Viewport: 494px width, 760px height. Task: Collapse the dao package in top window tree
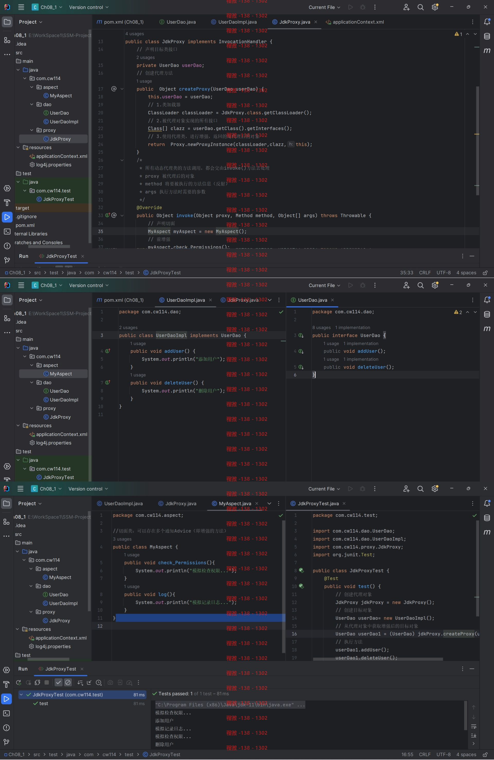coord(32,104)
